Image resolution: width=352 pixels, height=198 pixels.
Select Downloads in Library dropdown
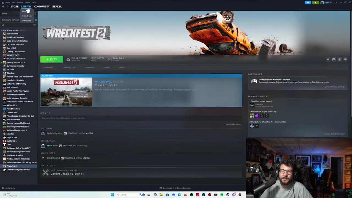pyautogui.click(x=27, y=21)
